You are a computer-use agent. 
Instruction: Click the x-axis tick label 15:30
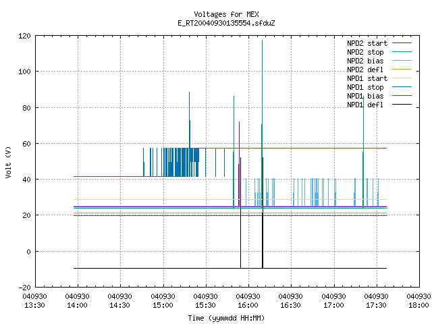(205, 306)
